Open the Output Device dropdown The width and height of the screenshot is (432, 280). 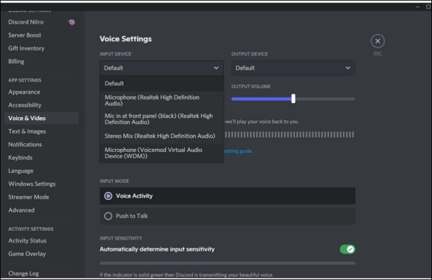293,68
